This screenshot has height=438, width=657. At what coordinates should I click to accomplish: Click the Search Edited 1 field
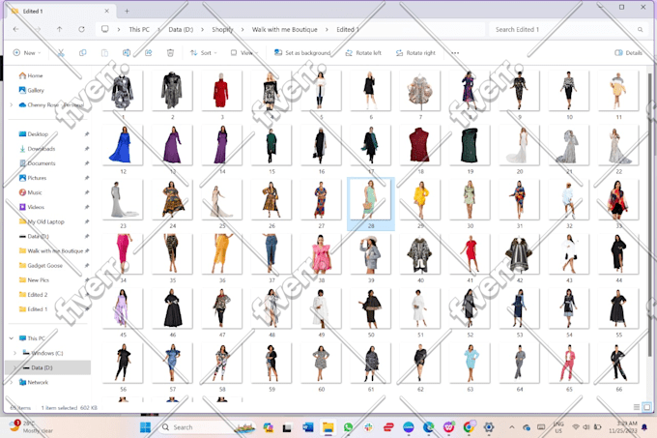(x=568, y=29)
